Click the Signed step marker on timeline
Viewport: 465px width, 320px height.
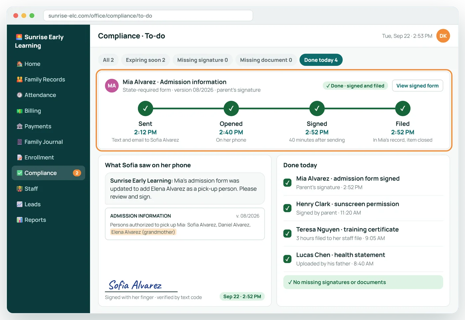click(x=317, y=108)
